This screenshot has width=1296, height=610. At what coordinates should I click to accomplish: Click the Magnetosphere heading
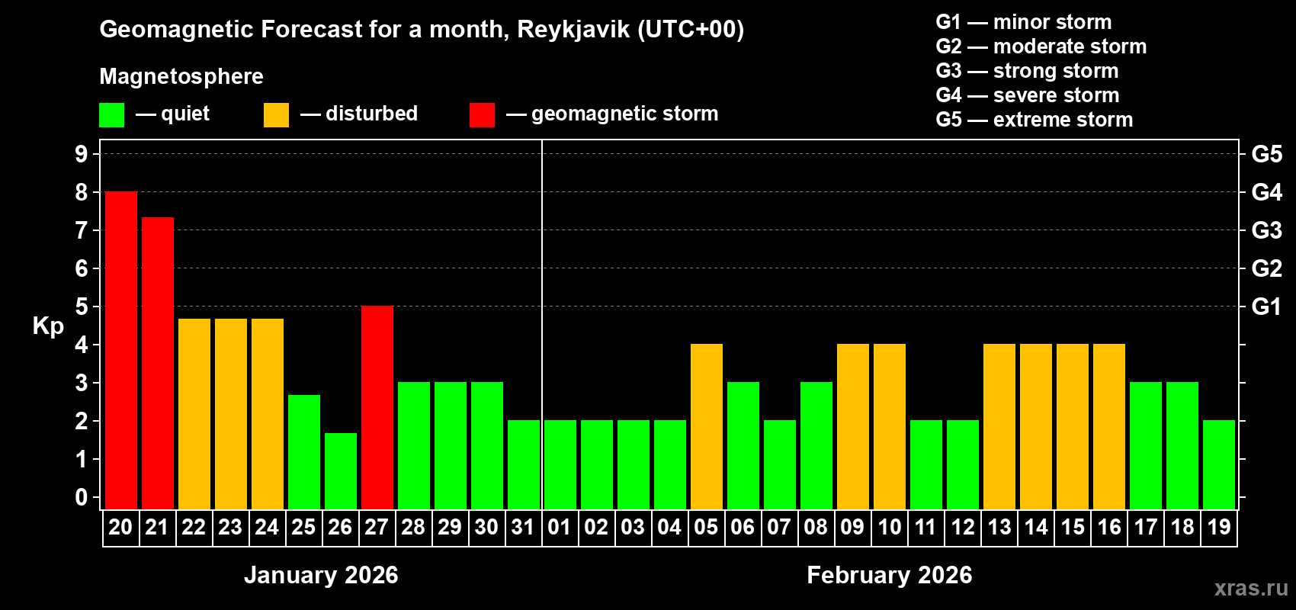click(181, 77)
